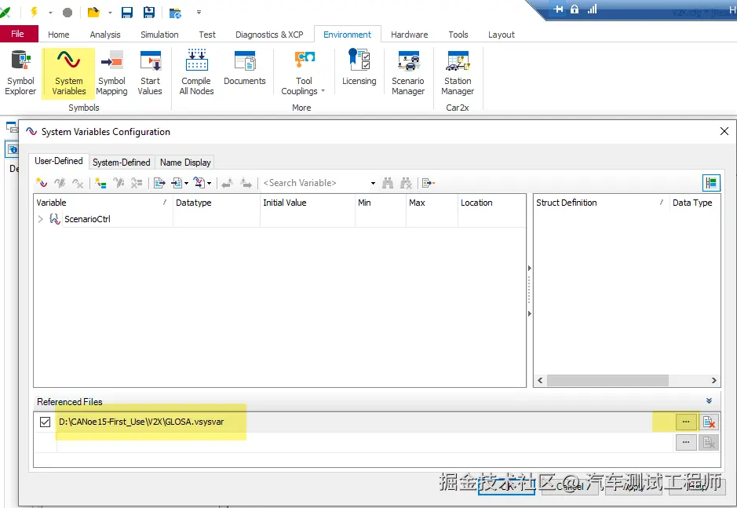Start measurement with the lightning icon
The width and height of the screenshot is (737, 508).
(x=34, y=13)
